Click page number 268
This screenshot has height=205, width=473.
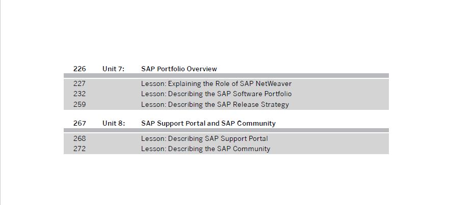pyautogui.click(x=80, y=138)
